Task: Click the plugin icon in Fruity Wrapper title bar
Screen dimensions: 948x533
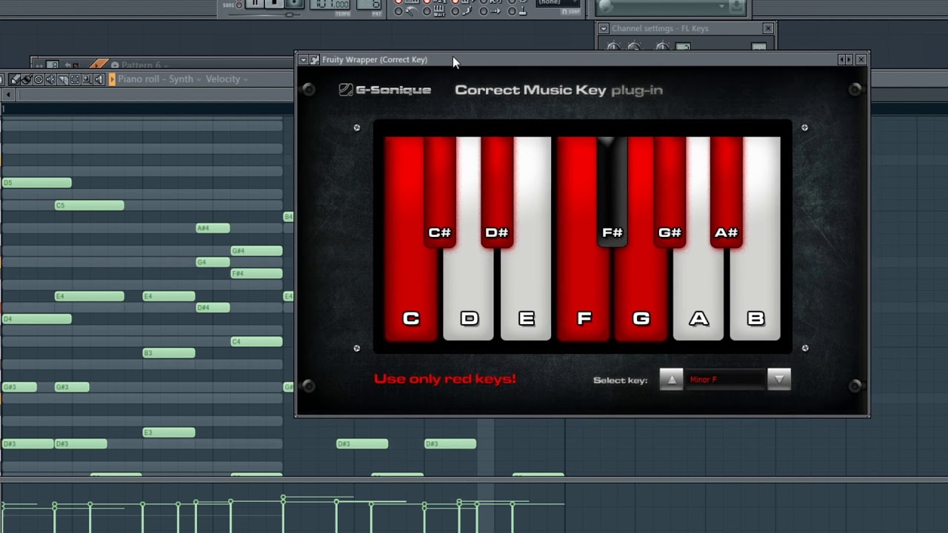Action: (315, 60)
